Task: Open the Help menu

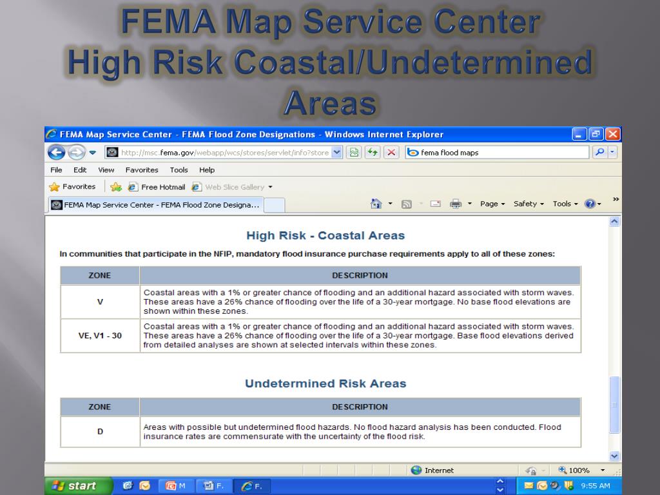Action: tap(207, 170)
